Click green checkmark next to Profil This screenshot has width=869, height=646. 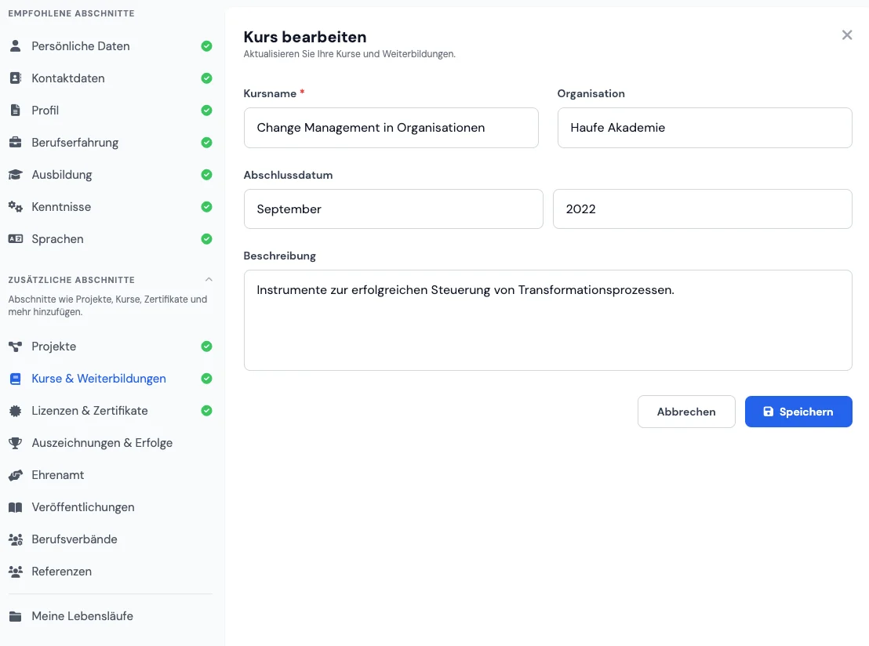pyautogui.click(x=207, y=111)
